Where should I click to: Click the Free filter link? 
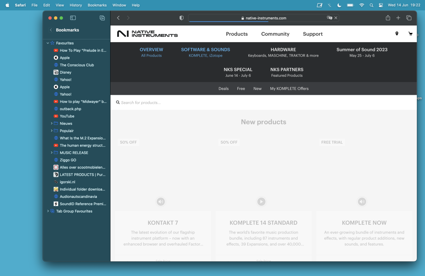(x=241, y=88)
